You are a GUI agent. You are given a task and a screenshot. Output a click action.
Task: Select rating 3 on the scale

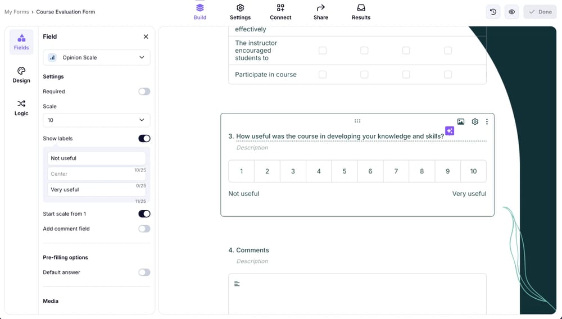point(293,171)
